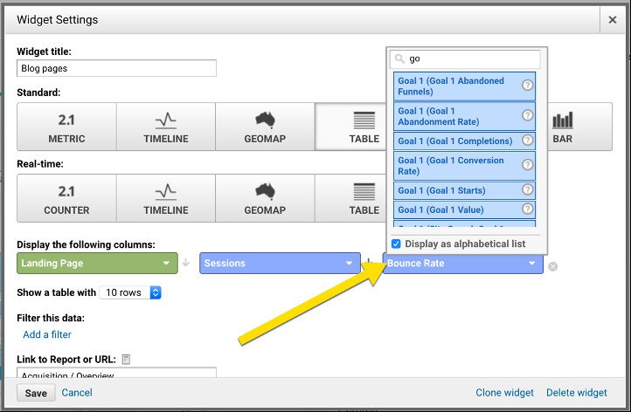The image size is (631, 412).
Task: Click help icon for Goal 1 Starts
Action: point(527,189)
